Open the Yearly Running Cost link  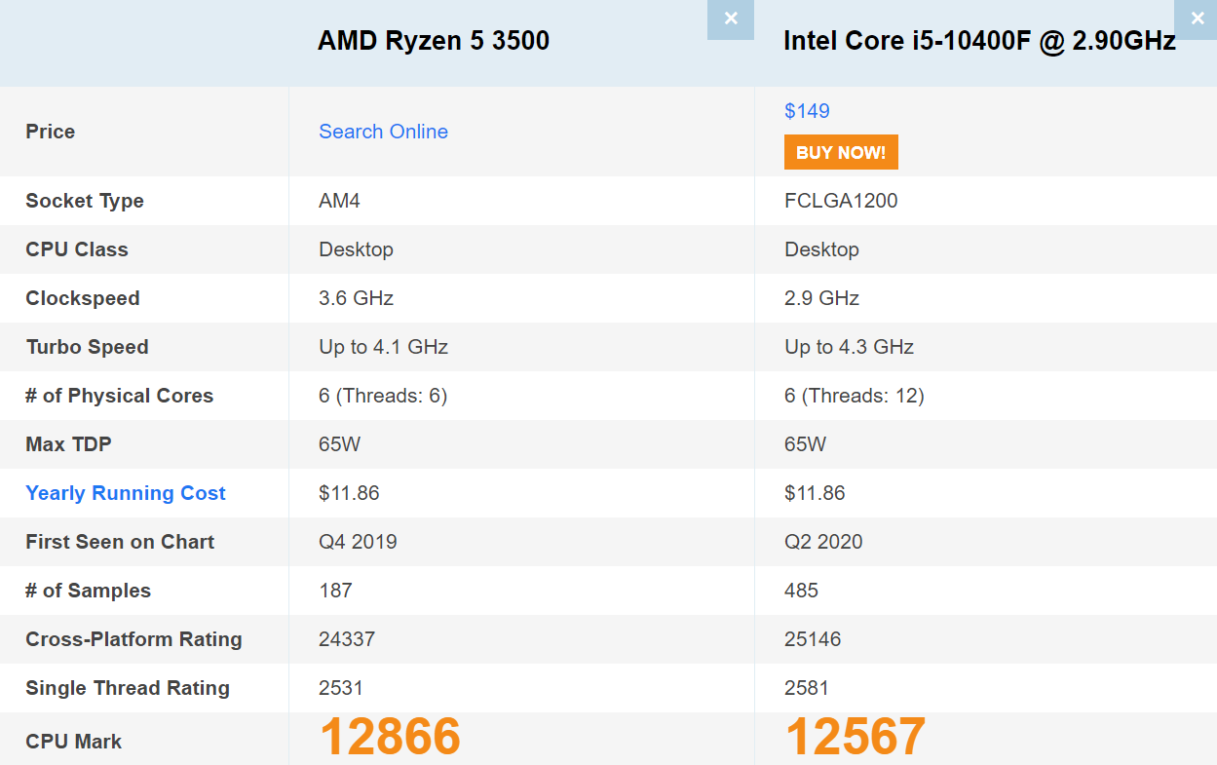click(126, 493)
